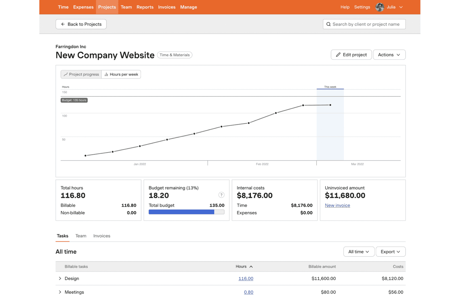Click Julia's profile avatar
Image resolution: width=454 pixels, height=297 pixels.
coord(380,7)
